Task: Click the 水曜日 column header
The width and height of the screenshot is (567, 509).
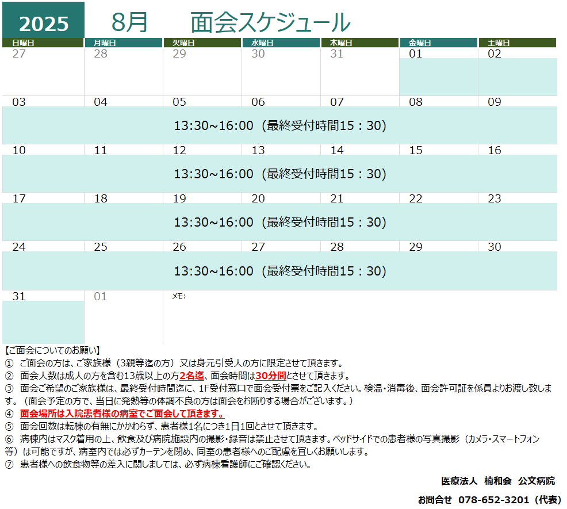Action: (x=281, y=43)
